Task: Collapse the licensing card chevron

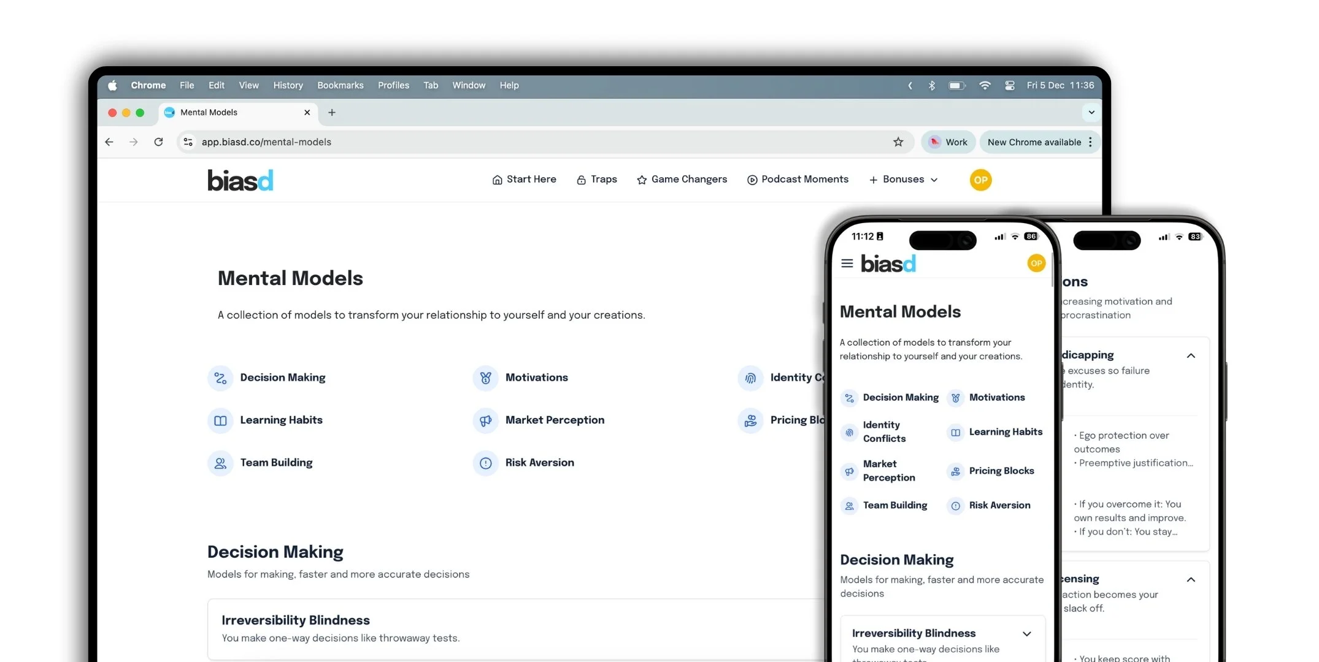Action: (x=1191, y=580)
